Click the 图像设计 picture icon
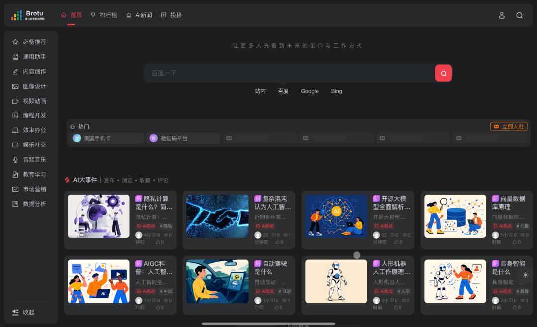537x327 pixels. (x=15, y=86)
